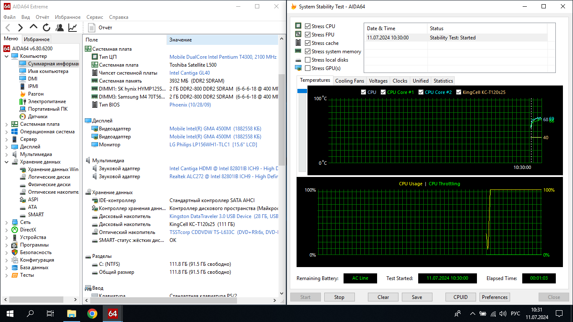Select Датчики sensors item in tree

37,117
